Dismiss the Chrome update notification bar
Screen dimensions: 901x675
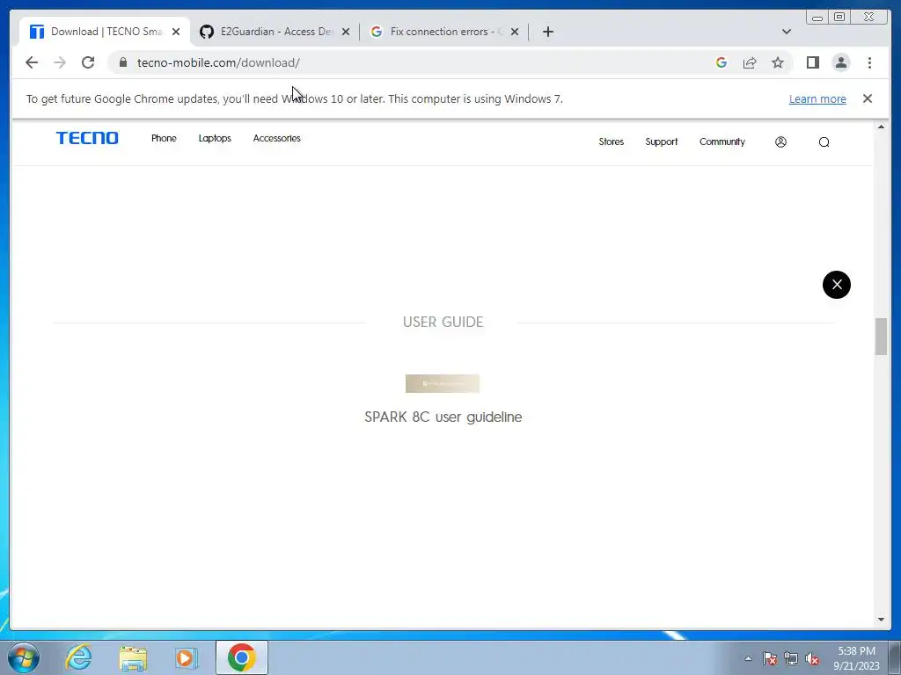(867, 98)
